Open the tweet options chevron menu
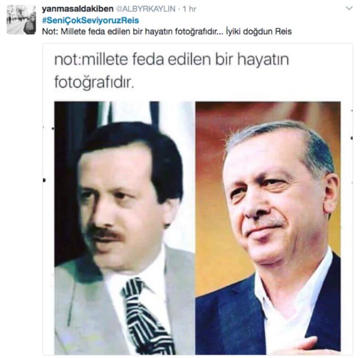 coord(349,9)
